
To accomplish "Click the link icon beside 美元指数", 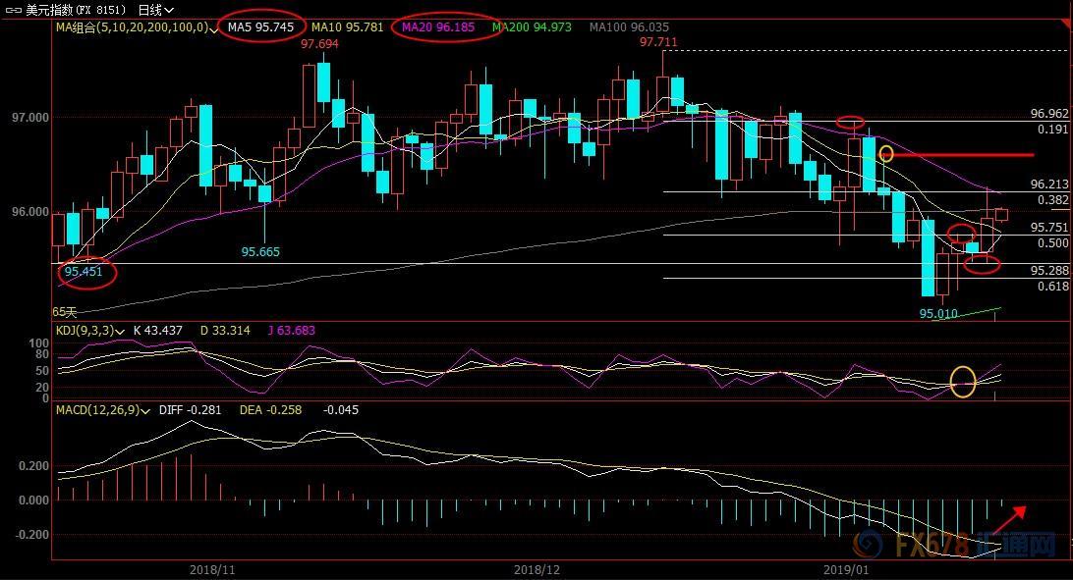I will [x=12, y=9].
